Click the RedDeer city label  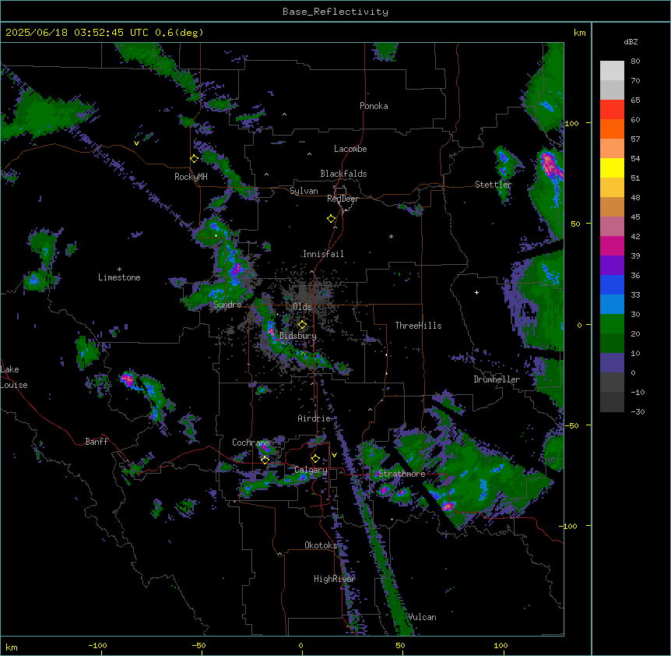click(x=343, y=199)
